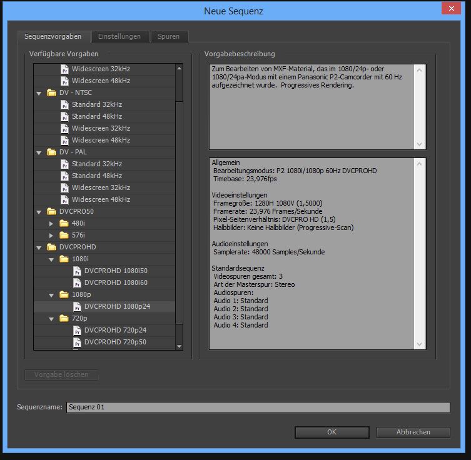
Task: Click the DV - NTSC folder icon
Action: 51,92
